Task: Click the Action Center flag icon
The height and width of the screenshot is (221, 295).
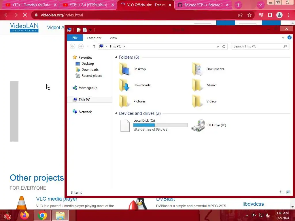Action: click(x=254, y=216)
